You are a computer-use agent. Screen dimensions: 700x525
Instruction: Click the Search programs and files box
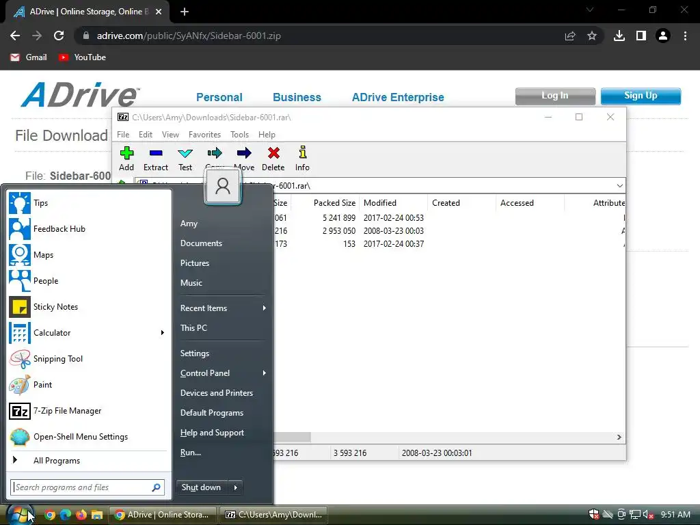click(87, 487)
